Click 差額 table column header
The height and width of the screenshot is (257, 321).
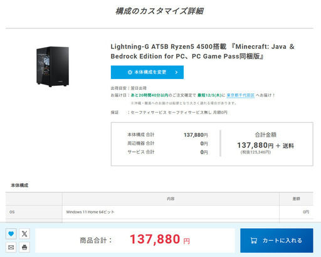point(296,199)
